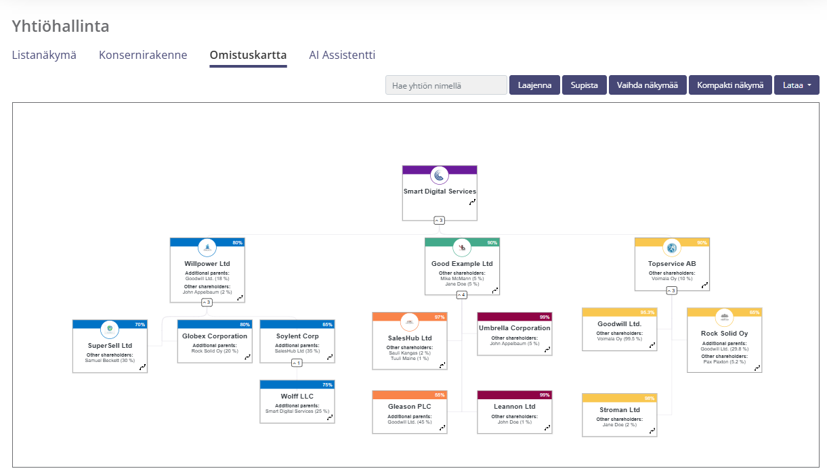Click 'Goodwill Ltd. (45 %)' parent text
Screen dimensions: 827x473
coord(410,422)
